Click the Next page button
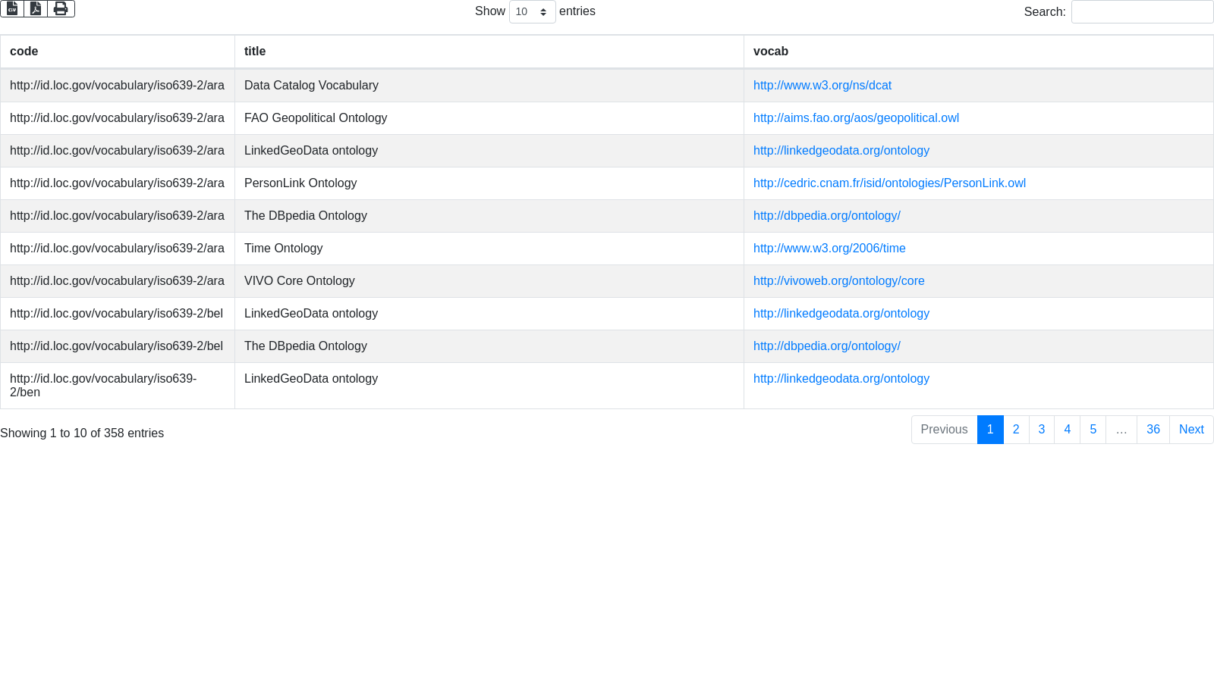 [1191, 430]
